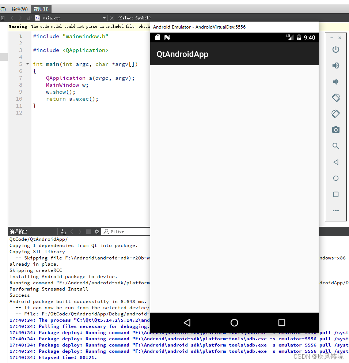349x363 pixels.
Task: Click the Warning code model message bar
Action: 79,26
